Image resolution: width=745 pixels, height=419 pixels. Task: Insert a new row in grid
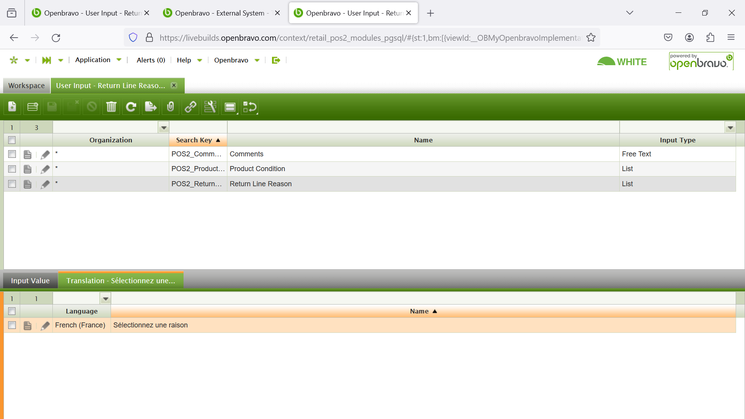33,107
